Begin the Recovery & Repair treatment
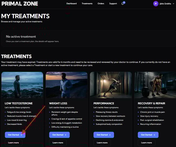 click(148, 135)
